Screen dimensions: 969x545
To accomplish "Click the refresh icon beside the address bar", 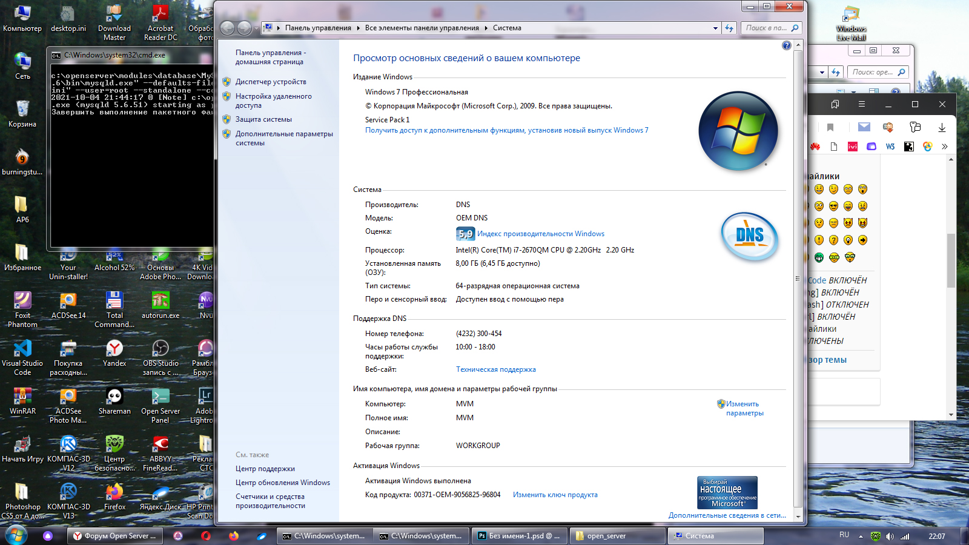I will pyautogui.click(x=729, y=28).
